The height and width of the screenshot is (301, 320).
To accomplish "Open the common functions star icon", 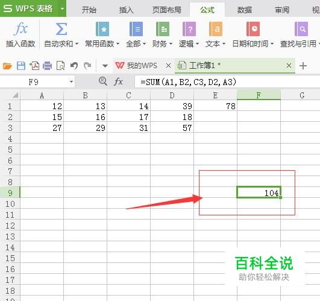I will point(102,29).
